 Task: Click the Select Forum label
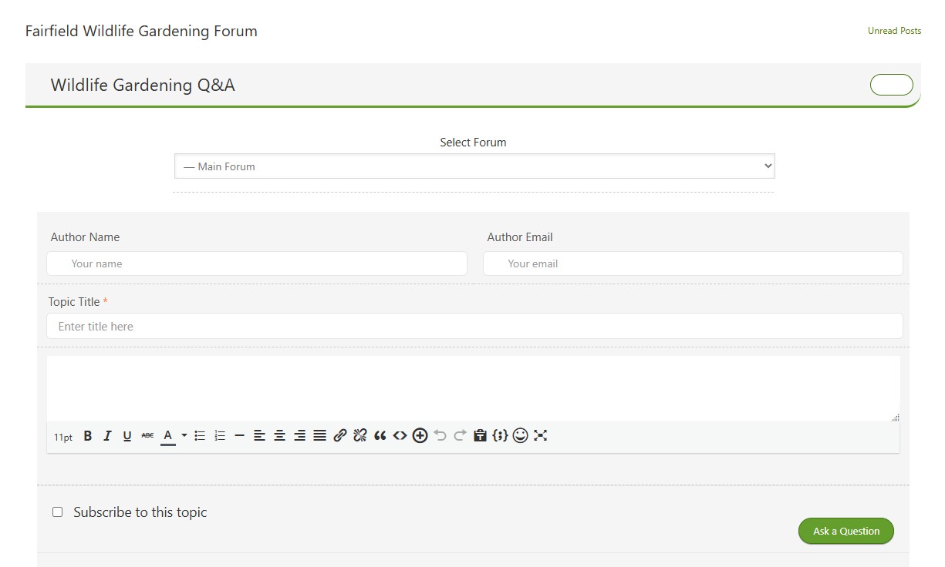pyautogui.click(x=473, y=143)
